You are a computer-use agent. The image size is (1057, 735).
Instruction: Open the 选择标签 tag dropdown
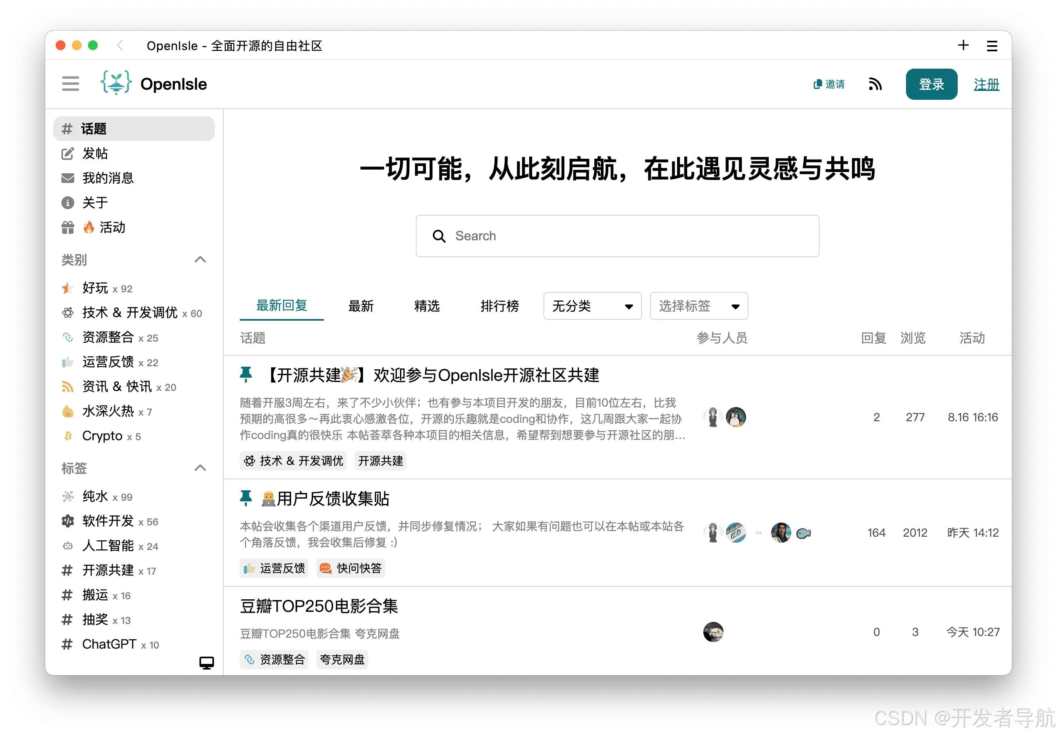click(x=698, y=306)
